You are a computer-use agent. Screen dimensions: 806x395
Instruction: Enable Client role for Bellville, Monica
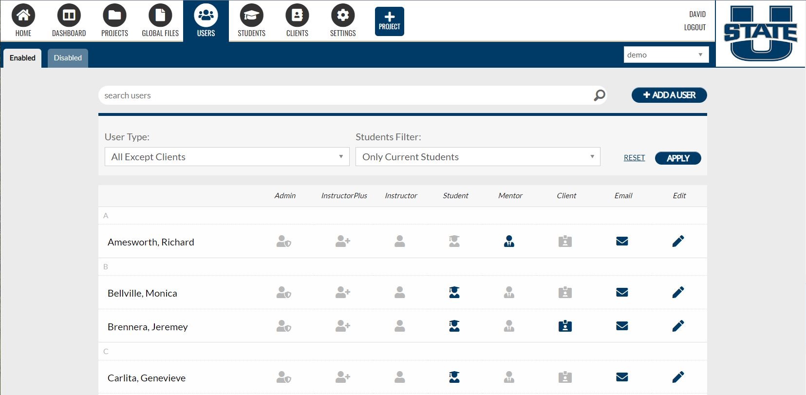point(565,292)
